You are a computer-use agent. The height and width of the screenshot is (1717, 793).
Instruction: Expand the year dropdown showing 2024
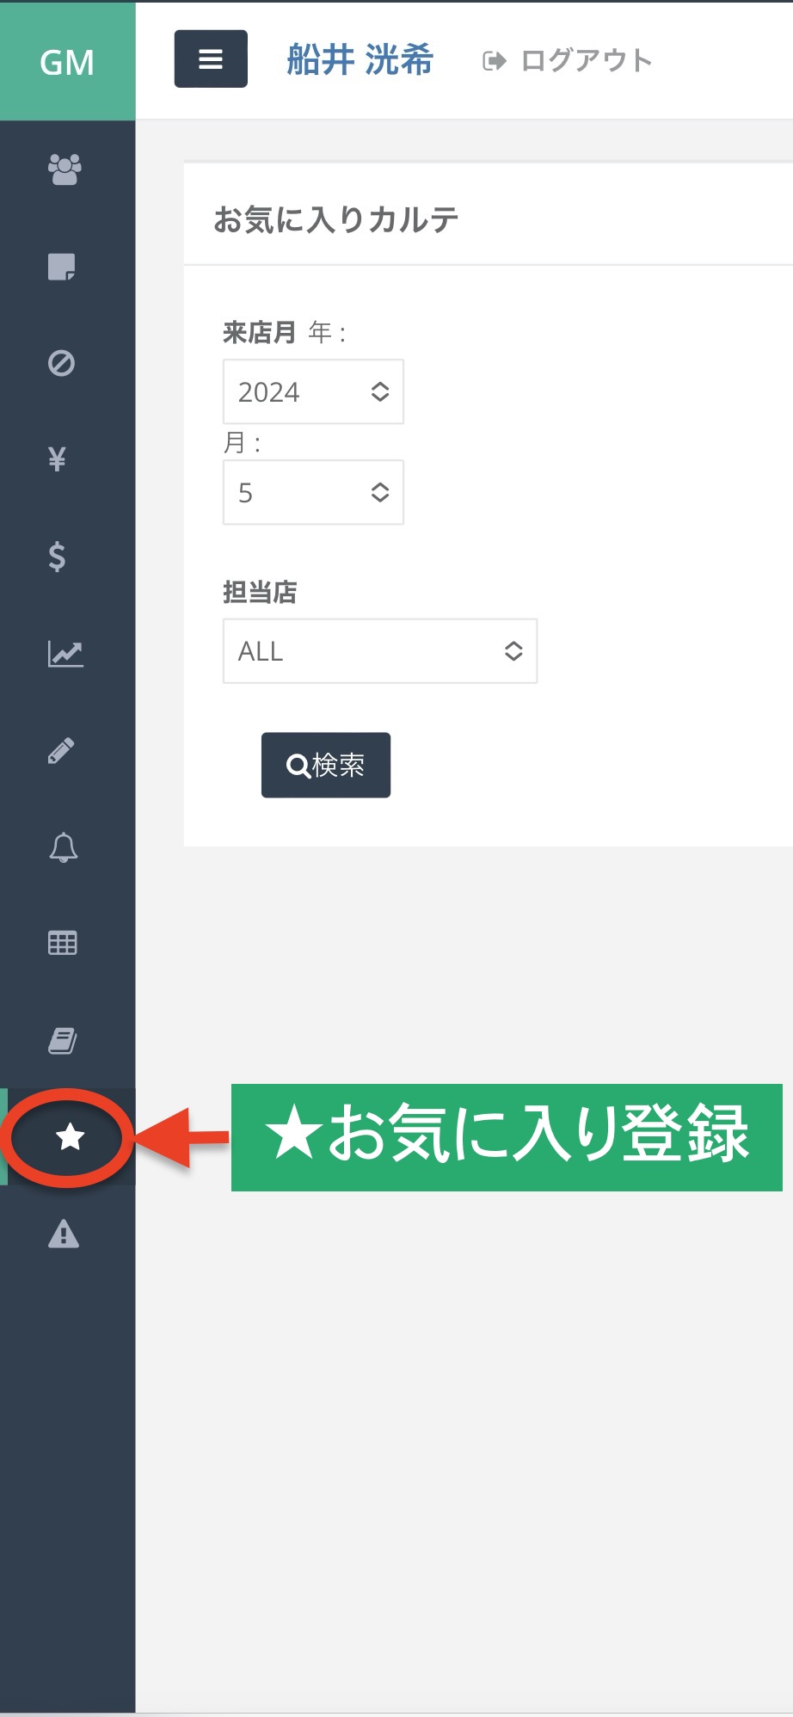pyautogui.click(x=313, y=391)
